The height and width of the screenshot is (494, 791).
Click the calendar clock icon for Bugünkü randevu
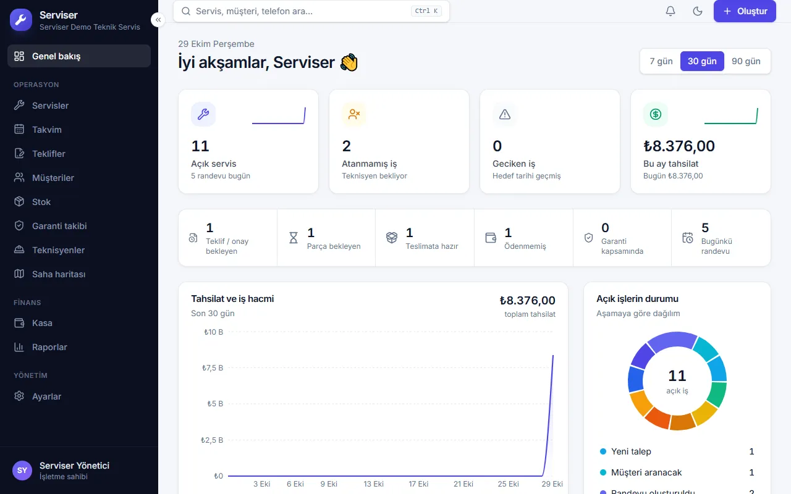point(688,238)
